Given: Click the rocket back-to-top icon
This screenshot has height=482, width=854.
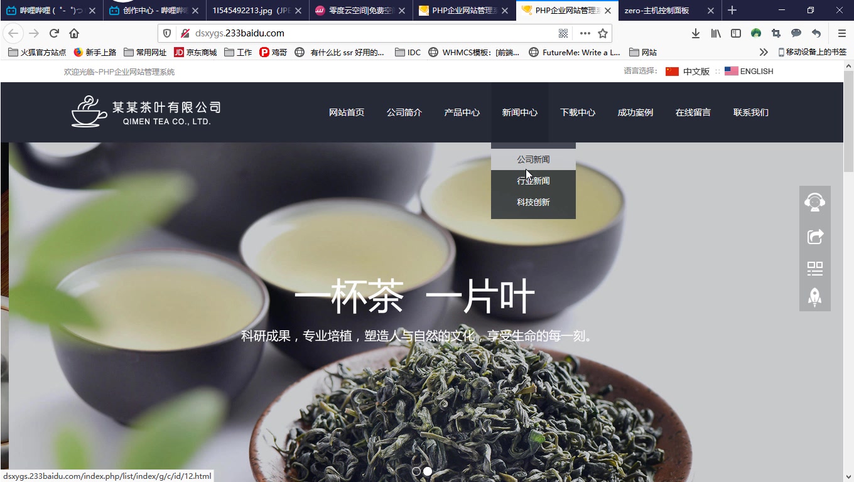Looking at the screenshot, I should coord(814,297).
